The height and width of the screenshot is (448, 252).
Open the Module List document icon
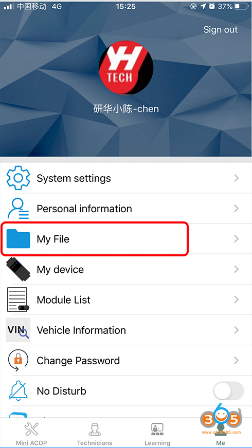pyautogui.click(x=18, y=300)
